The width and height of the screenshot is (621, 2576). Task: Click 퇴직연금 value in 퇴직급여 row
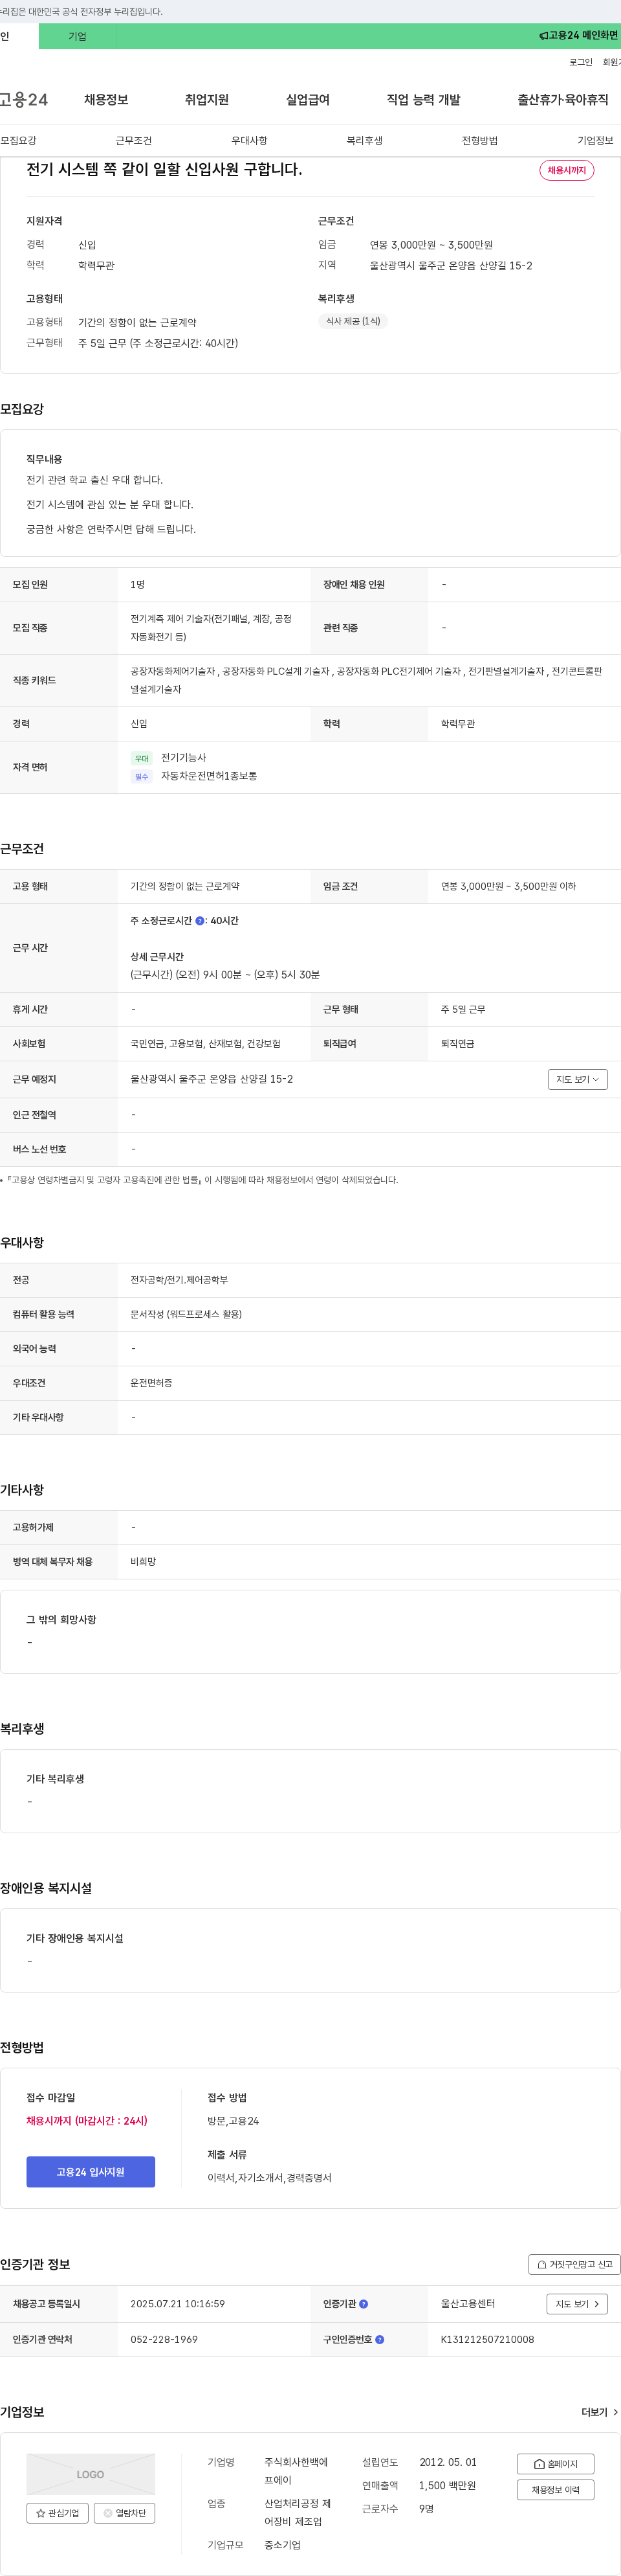tap(457, 1044)
